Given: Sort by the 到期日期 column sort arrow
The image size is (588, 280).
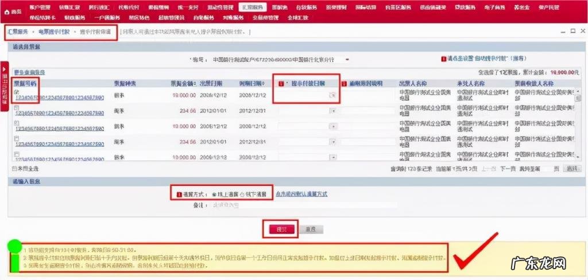Looking at the screenshot, I should (263, 84).
